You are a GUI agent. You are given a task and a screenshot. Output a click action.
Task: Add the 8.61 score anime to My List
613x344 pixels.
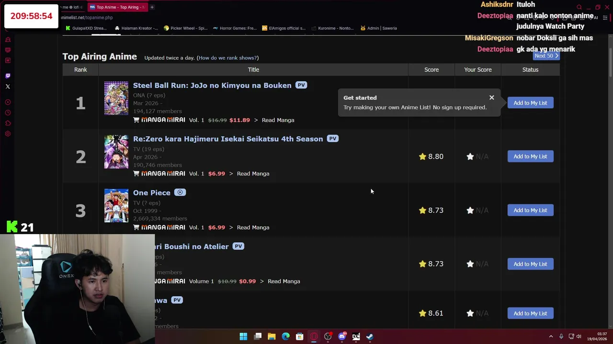530,313
